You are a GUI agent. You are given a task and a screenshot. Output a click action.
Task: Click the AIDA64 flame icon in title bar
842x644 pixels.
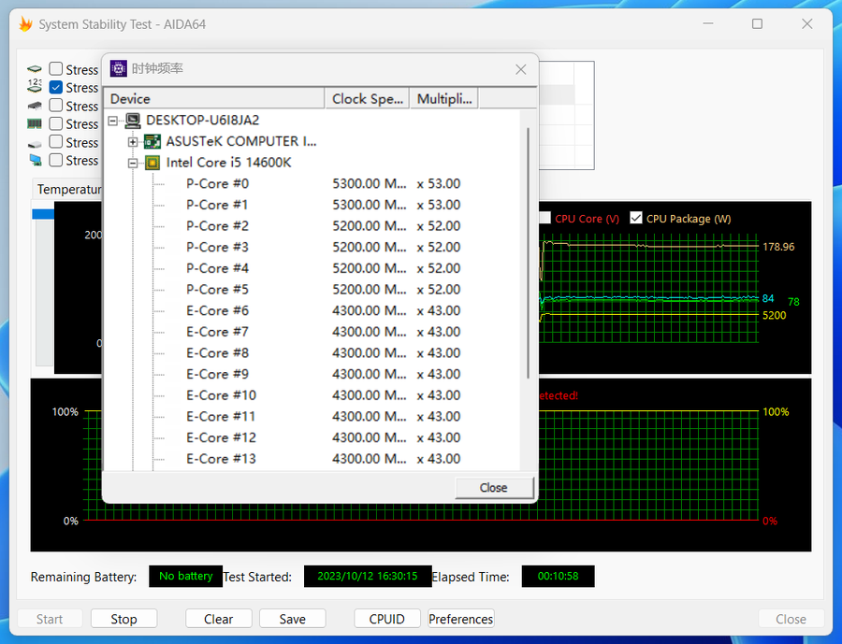click(x=25, y=24)
